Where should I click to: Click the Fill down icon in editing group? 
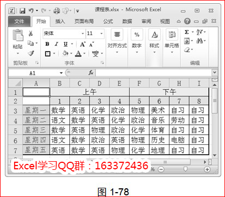tap(187, 41)
